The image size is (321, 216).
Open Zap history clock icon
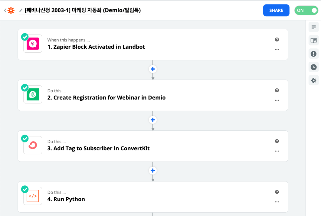tap(313, 67)
